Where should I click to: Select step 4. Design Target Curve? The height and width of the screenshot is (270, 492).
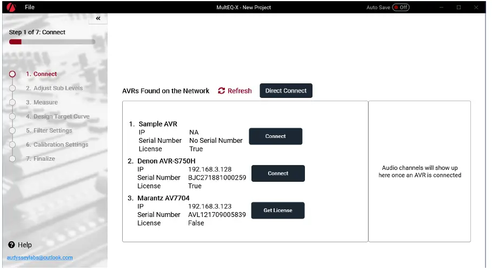(58, 116)
